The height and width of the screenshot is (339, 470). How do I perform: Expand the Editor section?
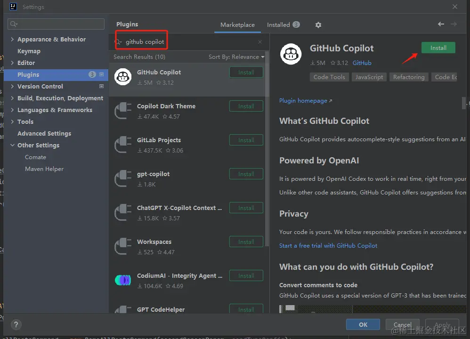tap(12, 63)
